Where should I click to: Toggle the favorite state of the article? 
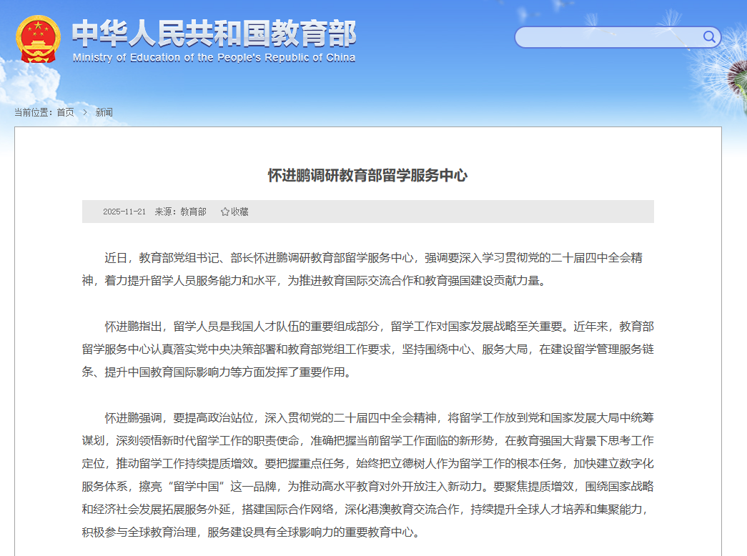[x=236, y=212]
